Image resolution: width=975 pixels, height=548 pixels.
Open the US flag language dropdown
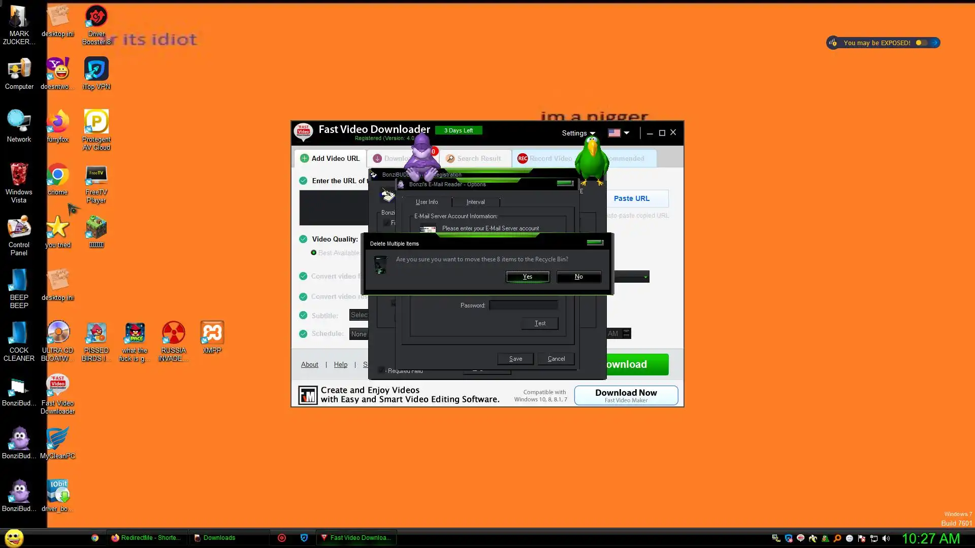619,133
